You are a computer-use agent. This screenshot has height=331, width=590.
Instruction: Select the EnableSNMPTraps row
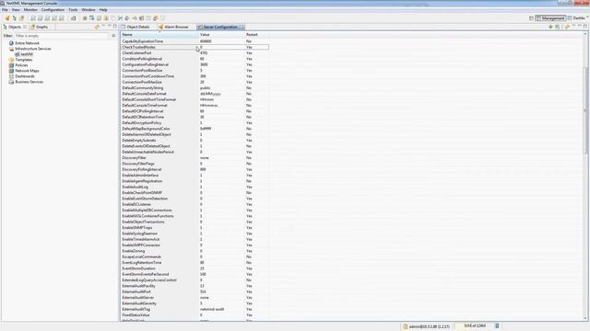point(195,228)
